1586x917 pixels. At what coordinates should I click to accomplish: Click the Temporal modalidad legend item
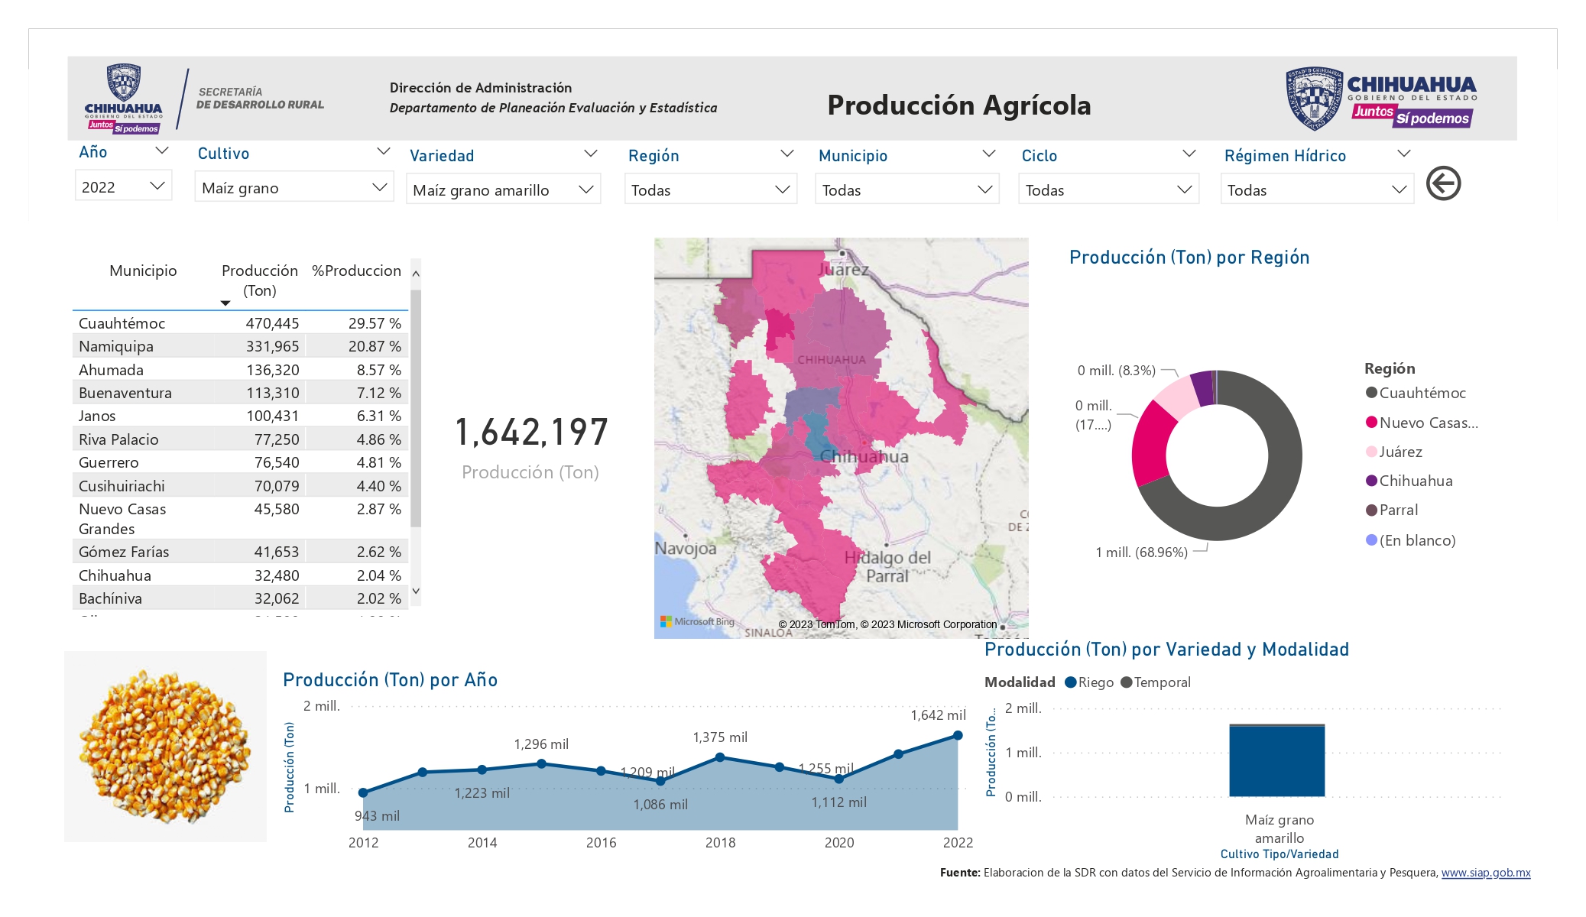[1156, 682]
